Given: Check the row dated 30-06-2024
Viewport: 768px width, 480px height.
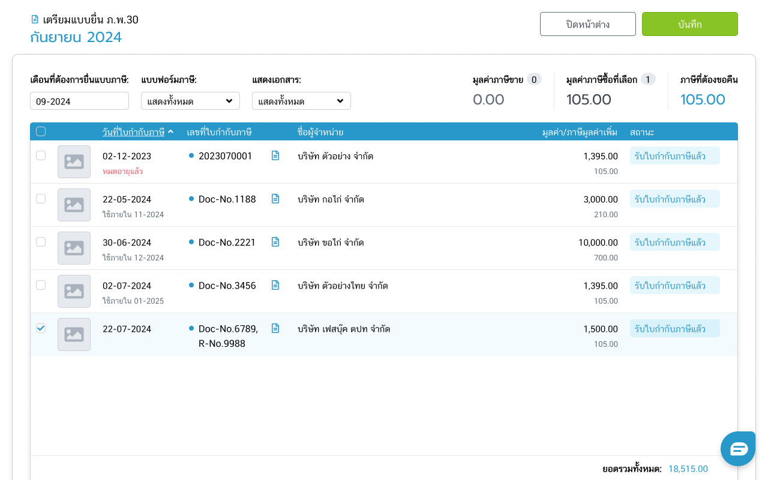Looking at the screenshot, I should [x=41, y=242].
